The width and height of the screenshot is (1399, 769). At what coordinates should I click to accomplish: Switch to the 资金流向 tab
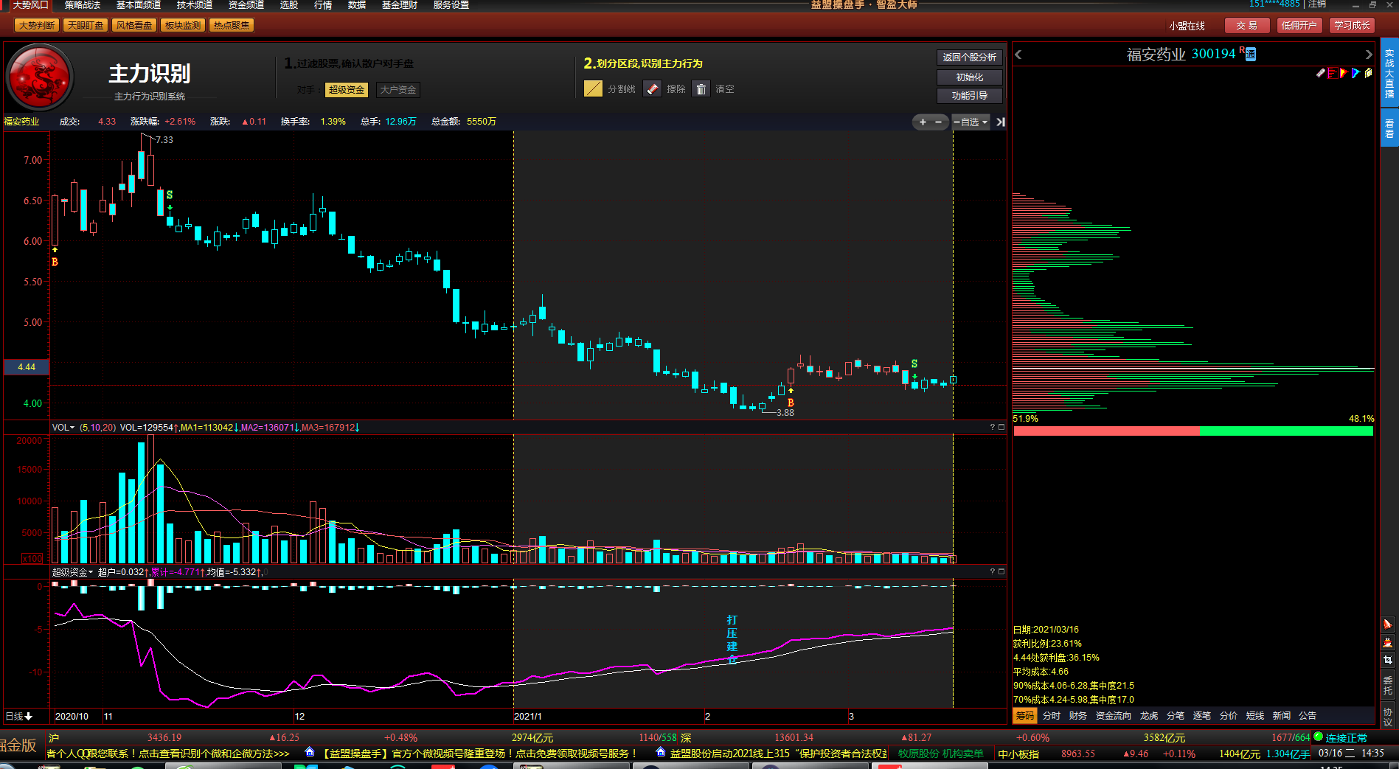pyautogui.click(x=1113, y=716)
